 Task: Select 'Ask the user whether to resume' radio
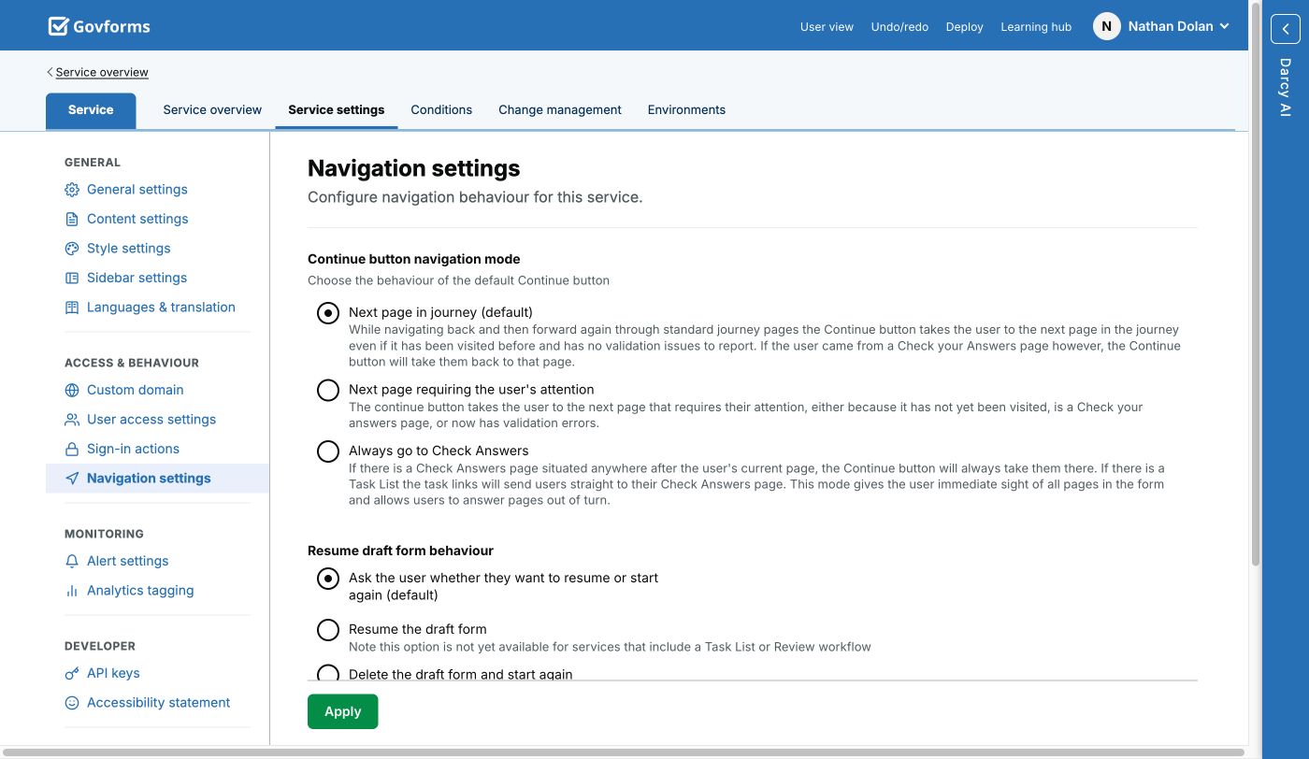328,579
